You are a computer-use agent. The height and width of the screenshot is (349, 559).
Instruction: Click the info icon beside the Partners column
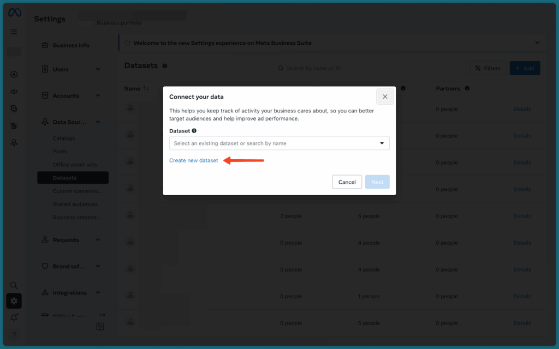coord(468,88)
